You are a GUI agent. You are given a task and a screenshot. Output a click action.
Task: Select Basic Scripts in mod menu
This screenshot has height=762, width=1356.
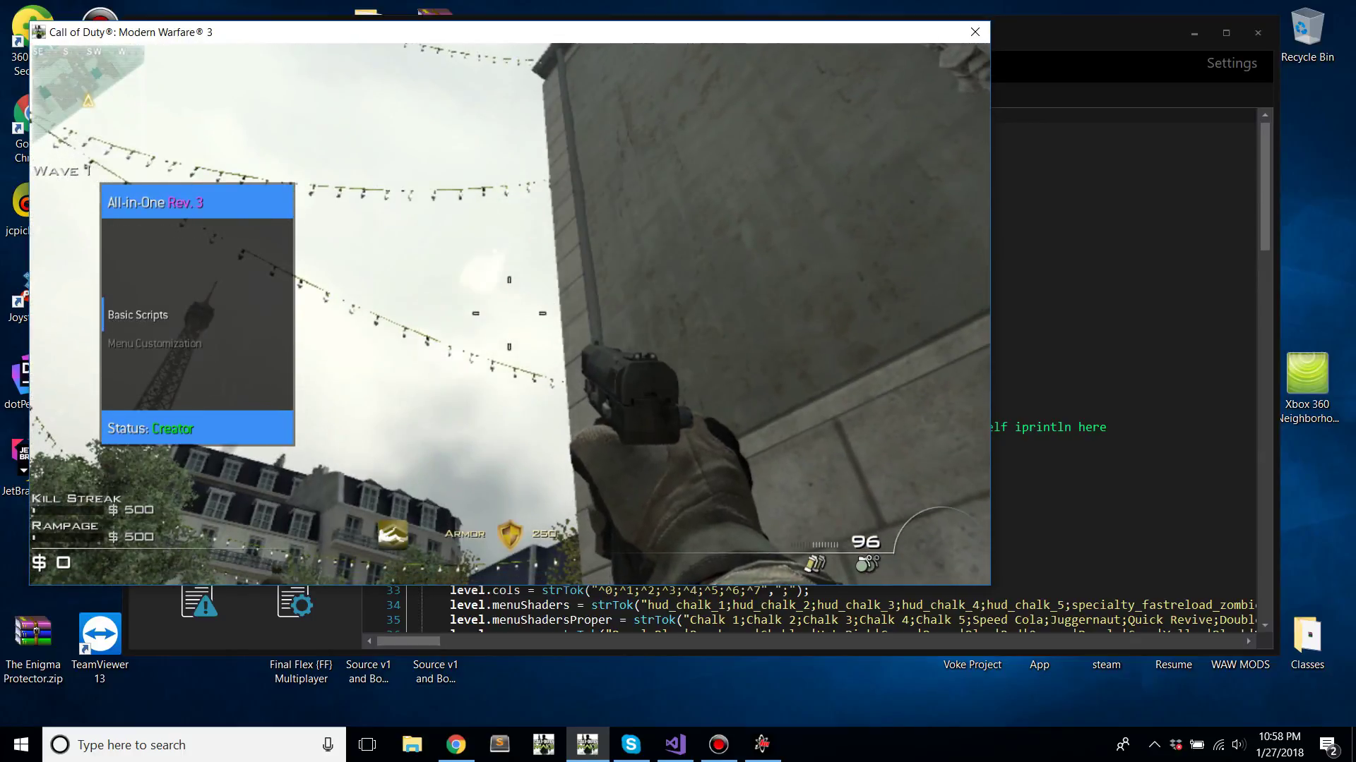coord(138,315)
